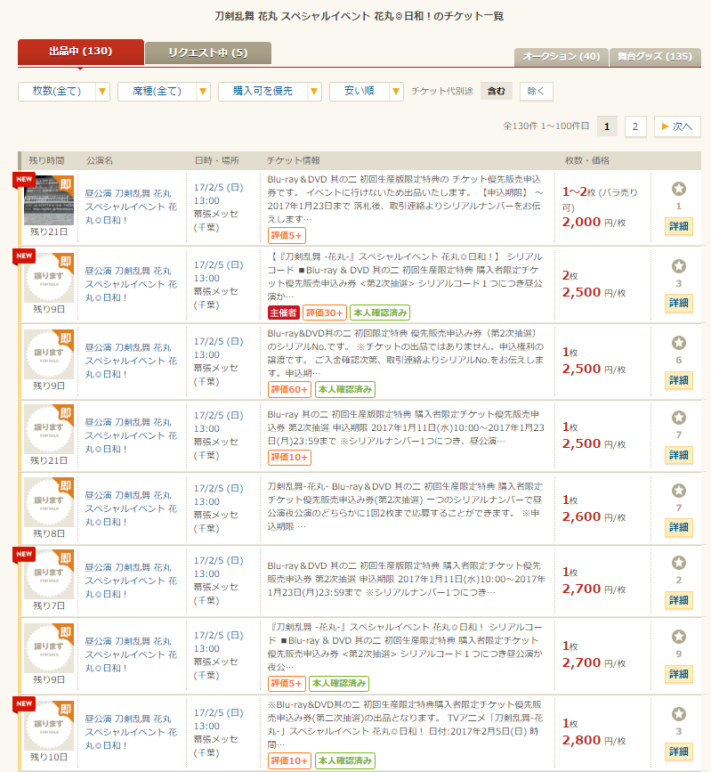Select the 含む ticket-fee toggle
The width and height of the screenshot is (711, 772).
496,91
